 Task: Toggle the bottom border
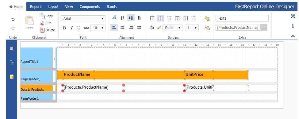pyautogui.click(x=194, y=18)
